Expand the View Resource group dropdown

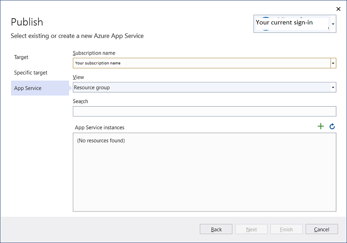(x=333, y=88)
